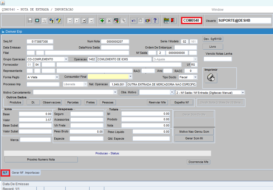Click the Ordem De Embarque field
The width and height of the screenshot is (273, 190).
click(x=186, y=47)
